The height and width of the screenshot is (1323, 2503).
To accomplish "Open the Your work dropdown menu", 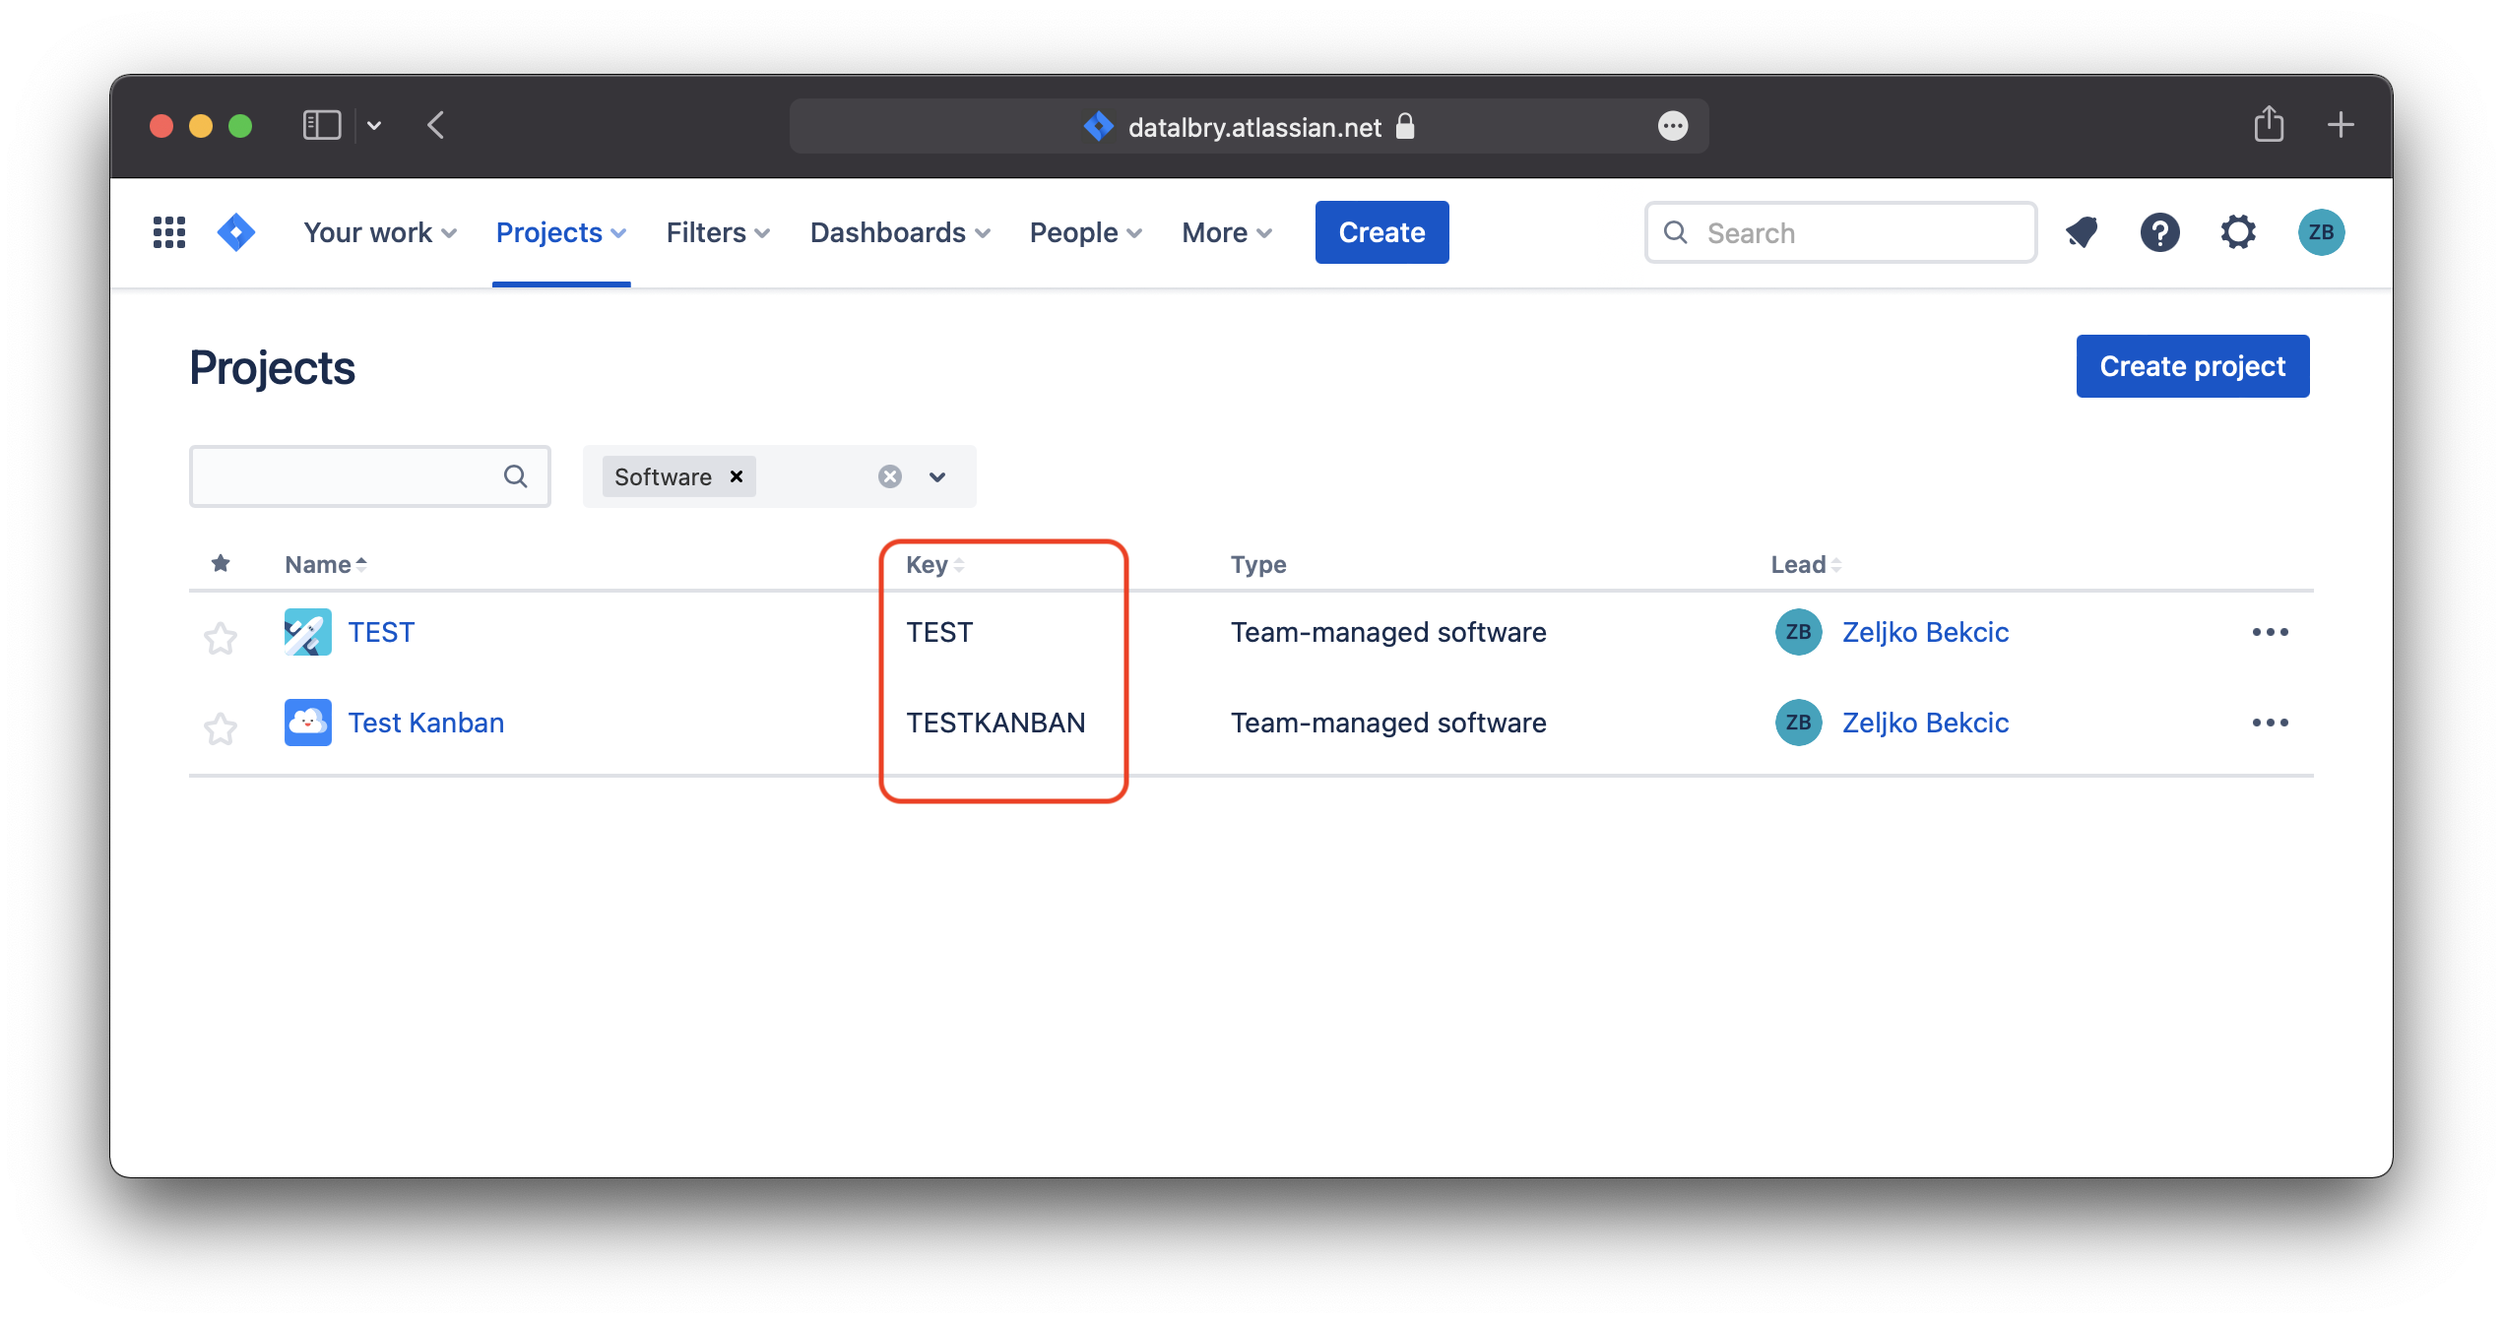I will 379,232.
